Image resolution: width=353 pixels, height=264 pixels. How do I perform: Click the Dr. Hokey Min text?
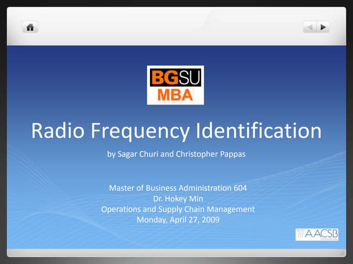pyautogui.click(x=178, y=199)
